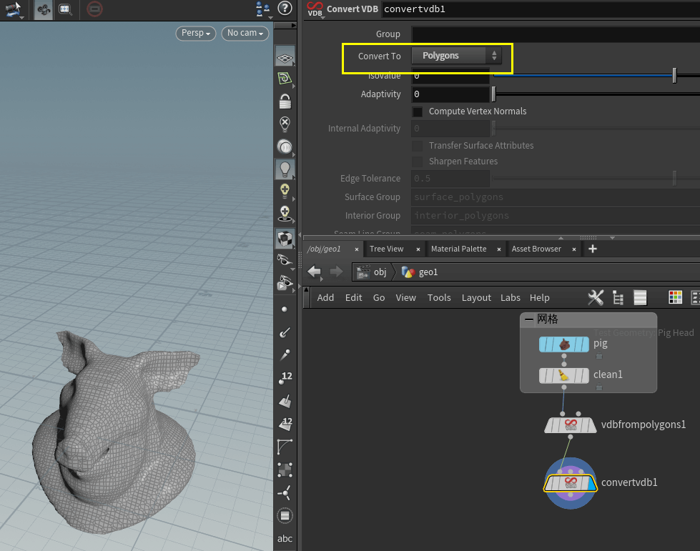Collapse the 网格 network box
The image size is (700, 551).
coord(529,319)
